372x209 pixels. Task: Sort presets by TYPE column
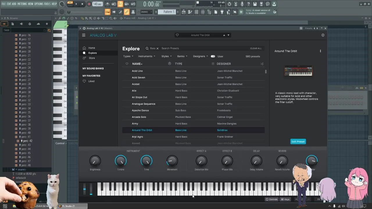[178, 64]
